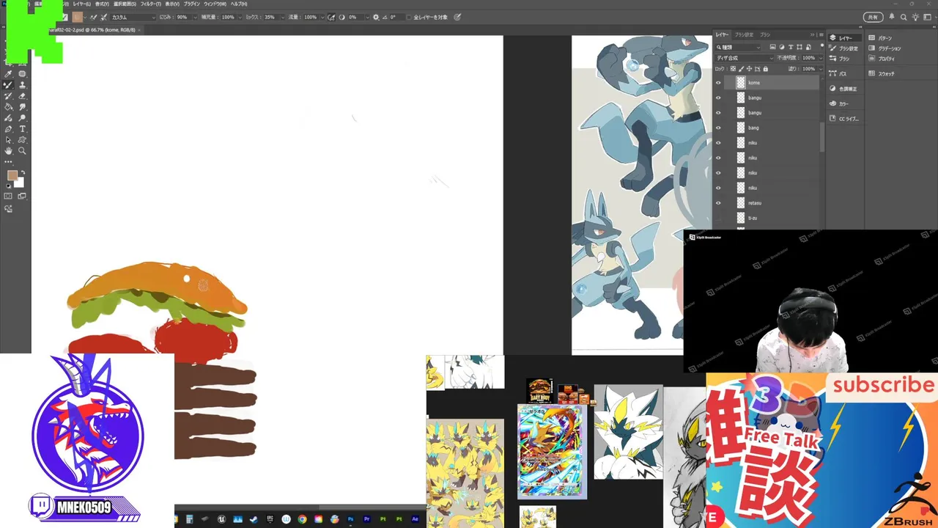Open brush smoothing gear options
This screenshot has width=938, height=528.
pyautogui.click(x=376, y=17)
